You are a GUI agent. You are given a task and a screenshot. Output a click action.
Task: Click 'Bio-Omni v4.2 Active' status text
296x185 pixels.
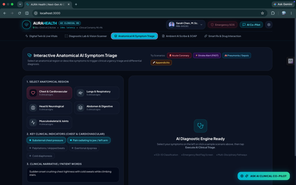(45, 28)
